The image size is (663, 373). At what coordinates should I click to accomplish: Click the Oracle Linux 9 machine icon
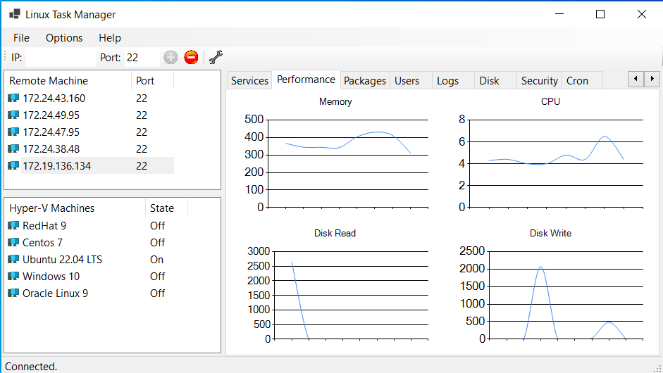[13, 293]
